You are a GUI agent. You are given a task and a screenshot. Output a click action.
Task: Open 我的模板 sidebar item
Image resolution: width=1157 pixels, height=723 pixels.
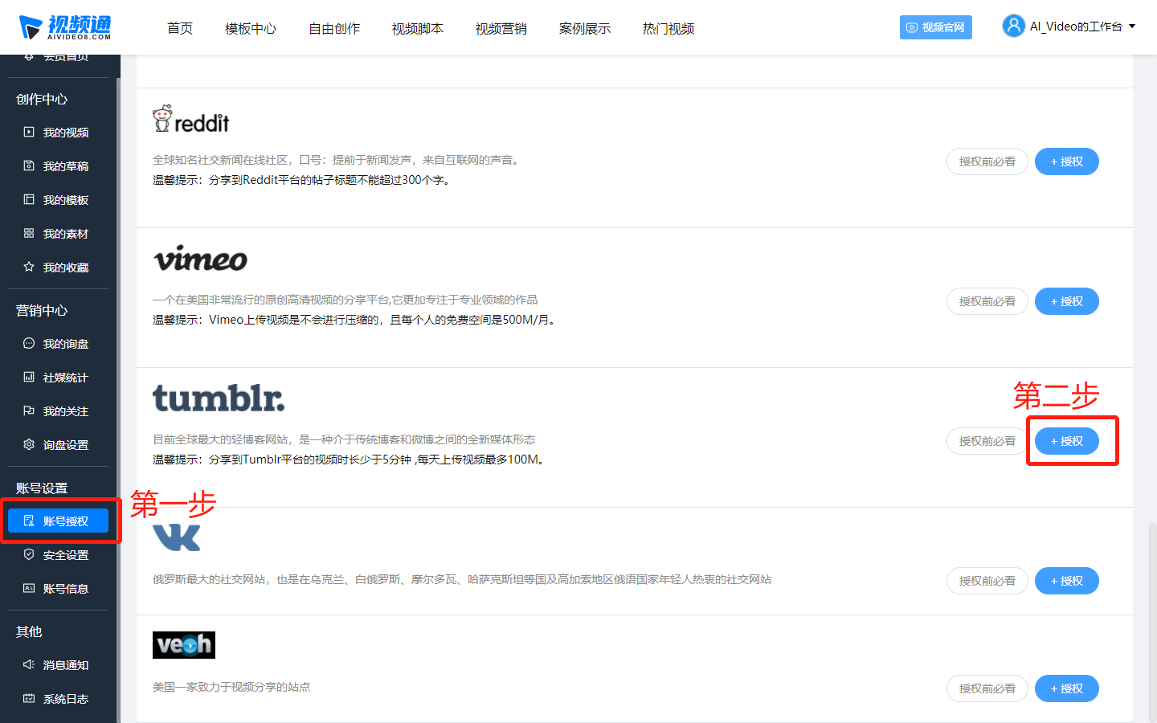tap(58, 200)
